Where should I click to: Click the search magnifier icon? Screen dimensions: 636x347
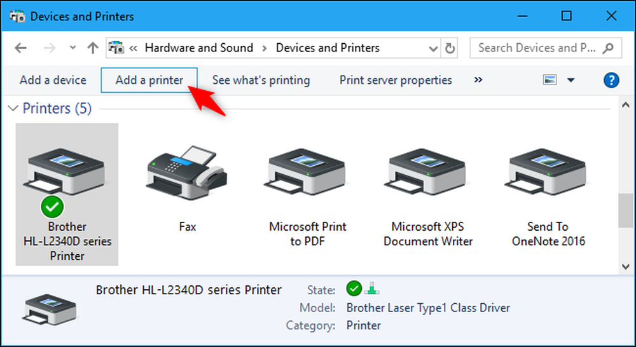[x=608, y=48]
